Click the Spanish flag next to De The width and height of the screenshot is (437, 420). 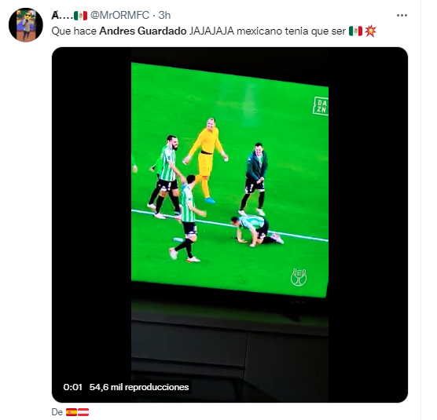tap(72, 412)
